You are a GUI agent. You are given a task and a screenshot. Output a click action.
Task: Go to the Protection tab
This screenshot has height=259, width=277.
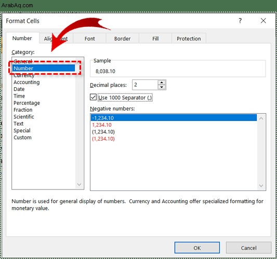(x=189, y=38)
